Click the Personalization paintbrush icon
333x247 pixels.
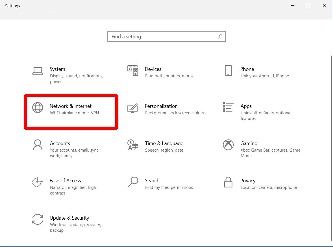(132, 108)
